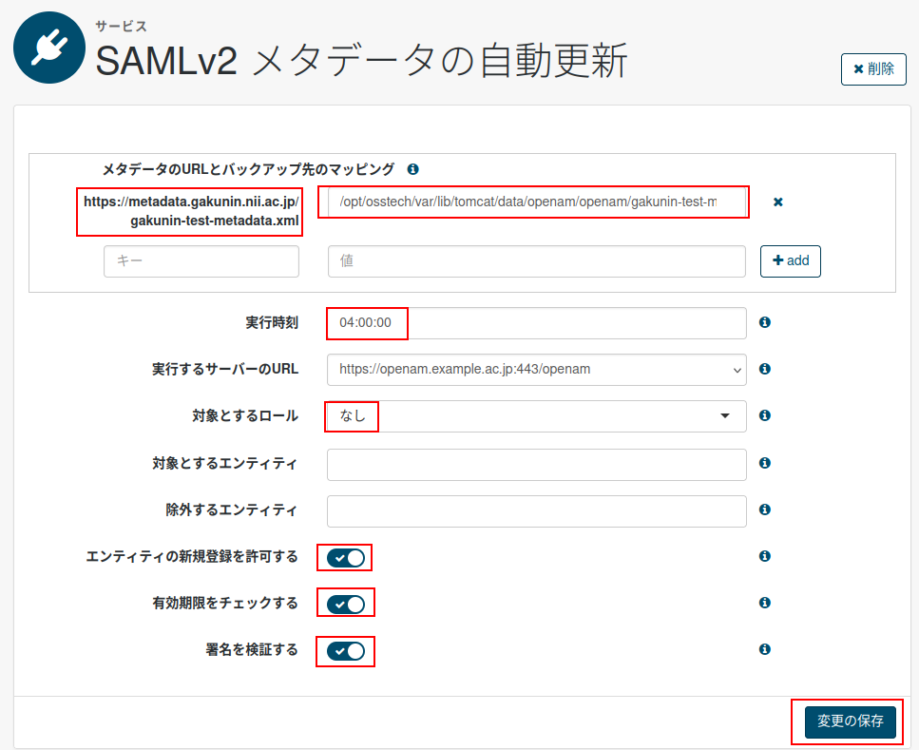The width and height of the screenshot is (919, 750).
Task: Open info tooltip for メタデータのURL mapping
Action: 412,169
